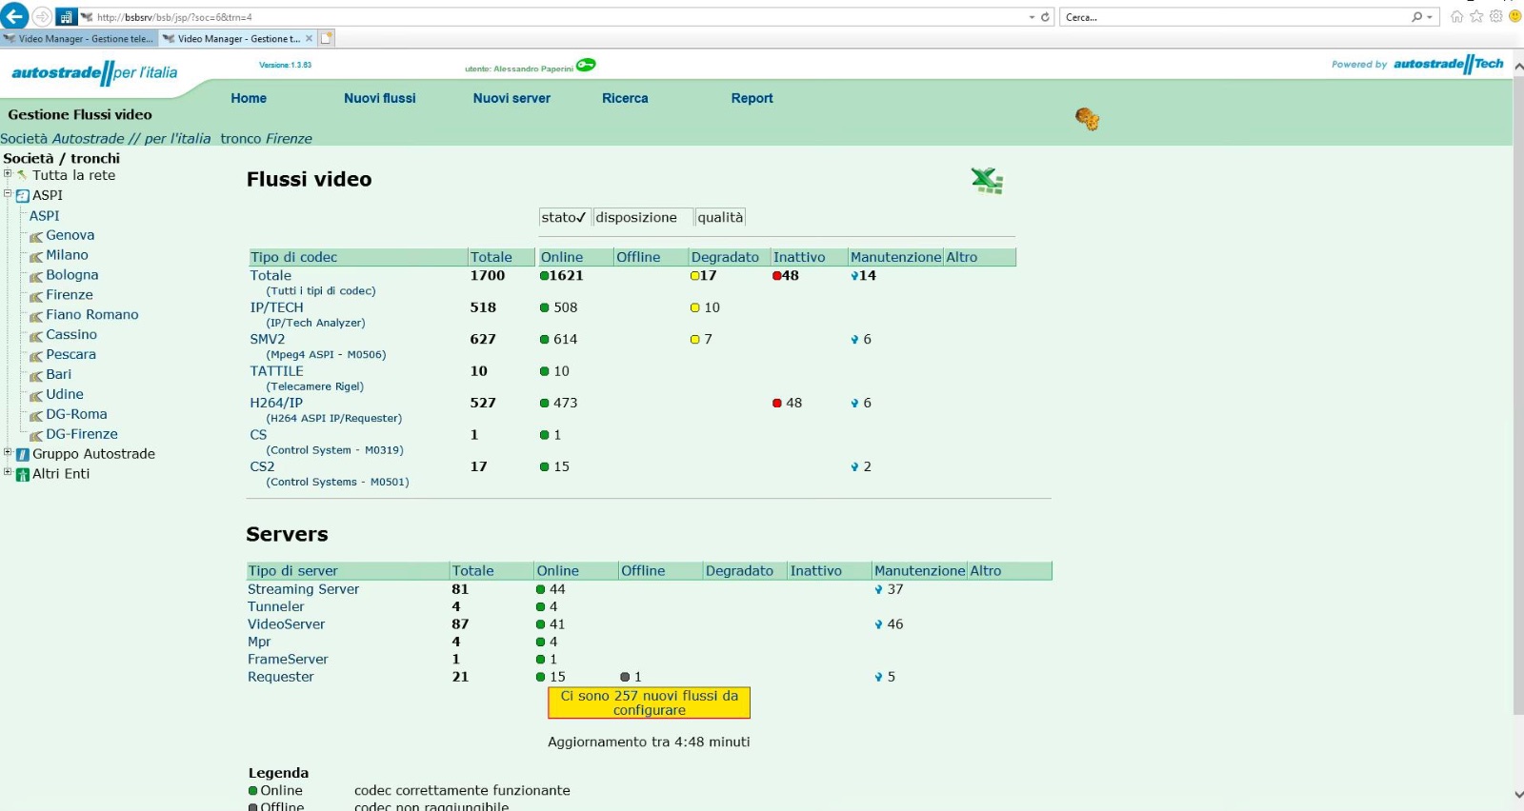
Task: Expand the Tutta la rete node
Action: coord(8,173)
